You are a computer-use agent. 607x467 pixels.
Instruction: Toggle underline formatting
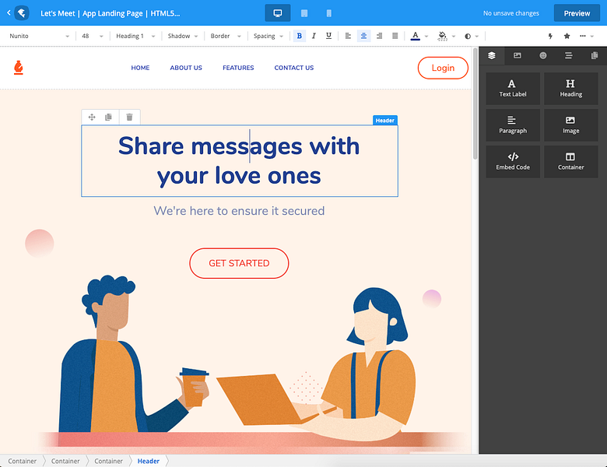(328, 36)
